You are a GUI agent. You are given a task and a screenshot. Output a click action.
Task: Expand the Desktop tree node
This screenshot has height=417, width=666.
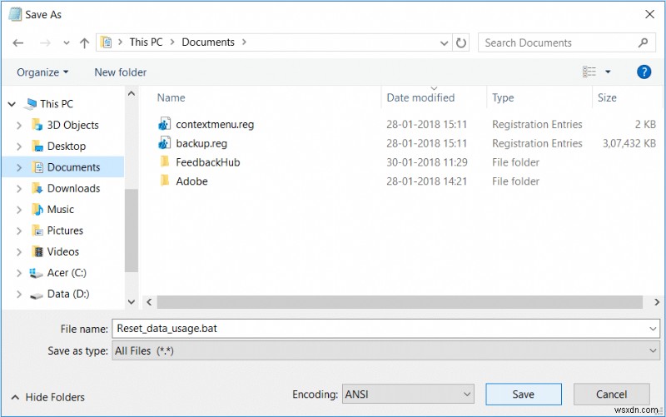point(19,146)
